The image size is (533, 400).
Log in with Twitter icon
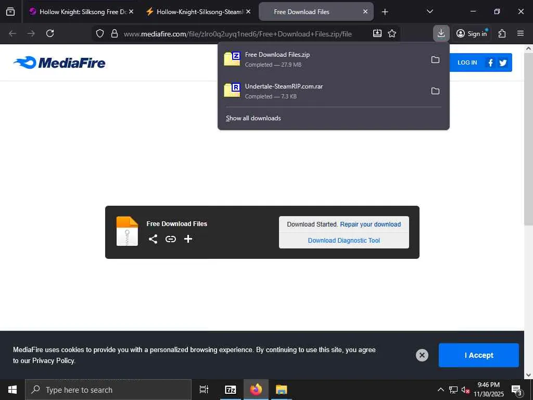[x=503, y=63]
